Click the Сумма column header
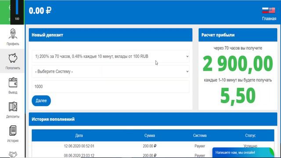The width and height of the screenshot is (281, 158). (150, 136)
